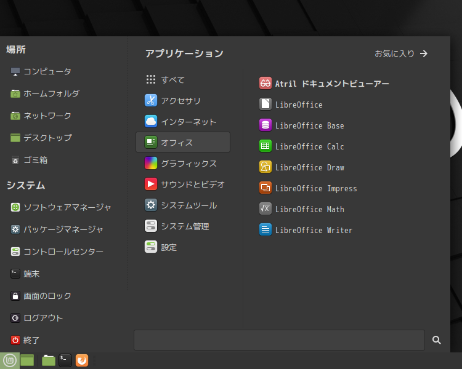The width and height of the screenshot is (462, 369).
Task: Click the システムツール gear icon
Action: click(151, 205)
